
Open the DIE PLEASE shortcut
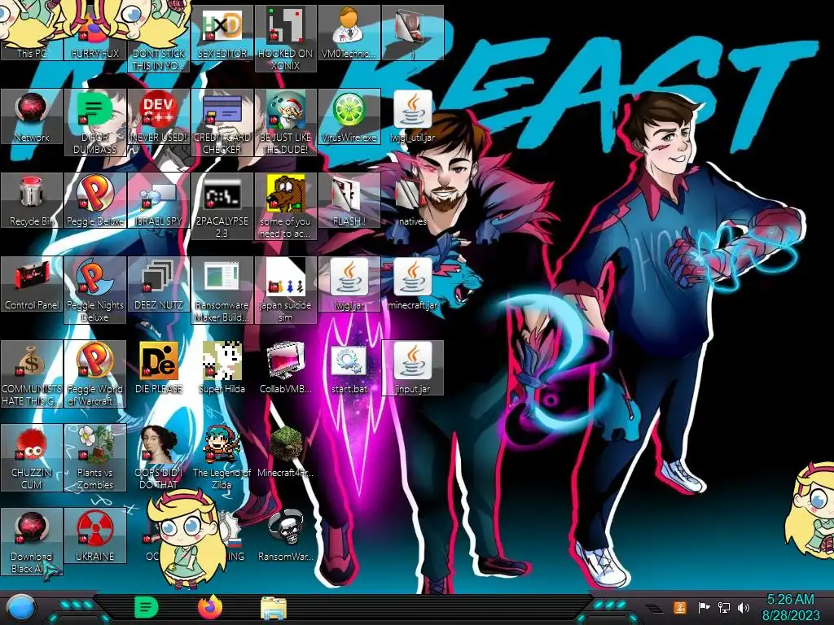pyautogui.click(x=159, y=369)
